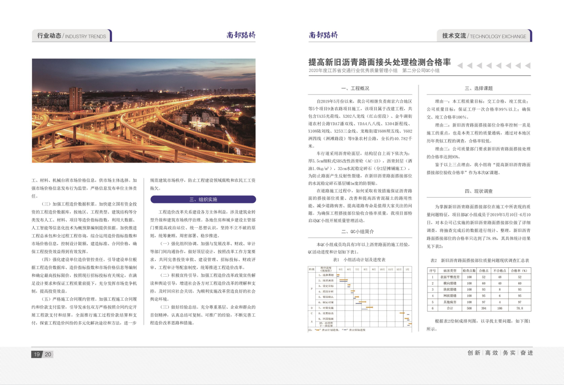
Task: Click the '四、现状调查' heading
Action: [x=479, y=191]
